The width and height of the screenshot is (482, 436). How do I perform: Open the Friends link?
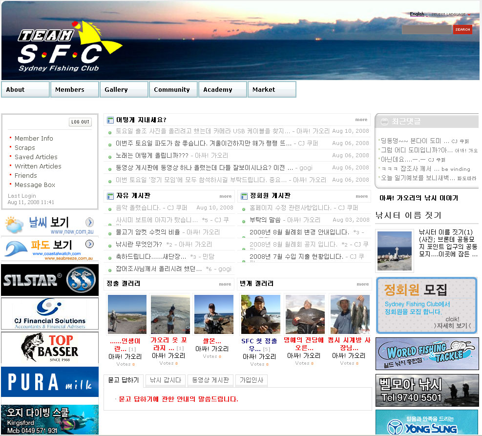click(26, 175)
